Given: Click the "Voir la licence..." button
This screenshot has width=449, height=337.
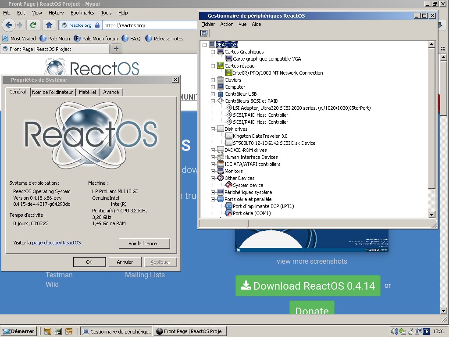Looking at the screenshot, I should click(144, 244).
